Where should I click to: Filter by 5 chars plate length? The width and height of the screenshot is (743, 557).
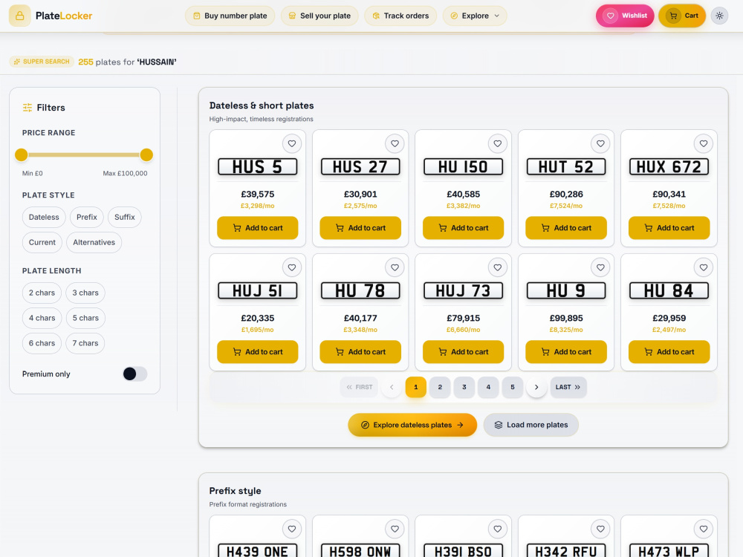click(85, 318)
